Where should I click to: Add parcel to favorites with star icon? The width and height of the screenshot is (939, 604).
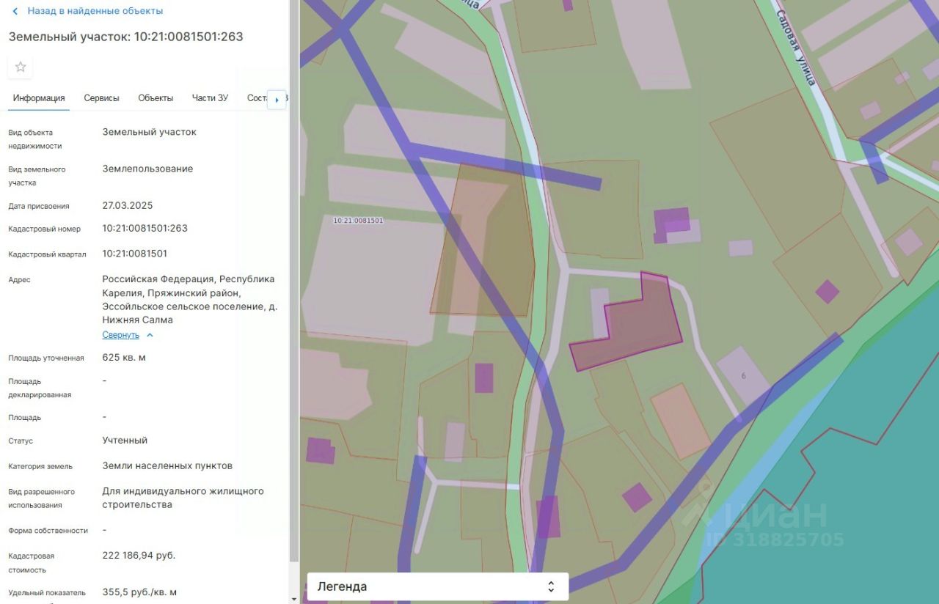pyautogui.click(x=21, y=67)
